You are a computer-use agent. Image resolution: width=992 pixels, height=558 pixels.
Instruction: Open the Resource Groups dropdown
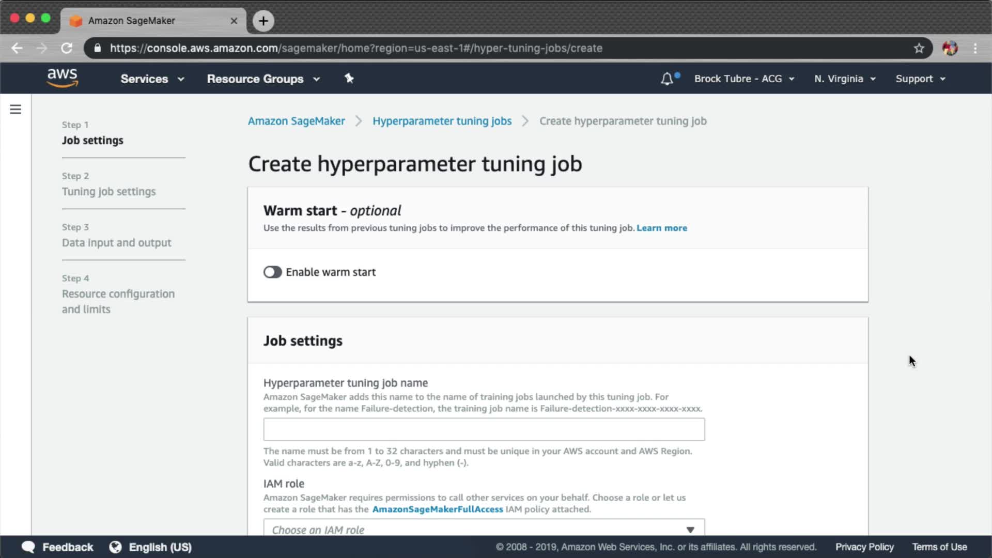pyautogui.click(x=263, y=79)
